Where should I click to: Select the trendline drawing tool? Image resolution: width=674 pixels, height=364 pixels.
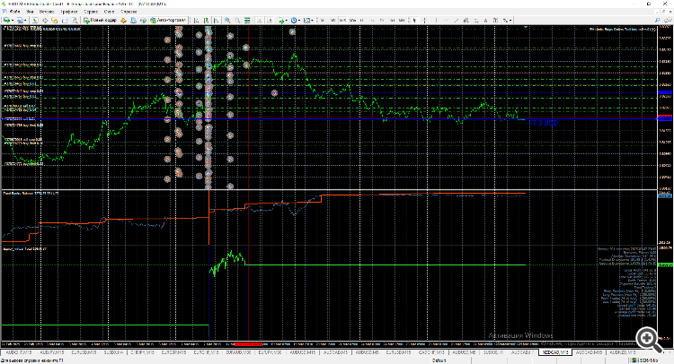click(456, 20)
